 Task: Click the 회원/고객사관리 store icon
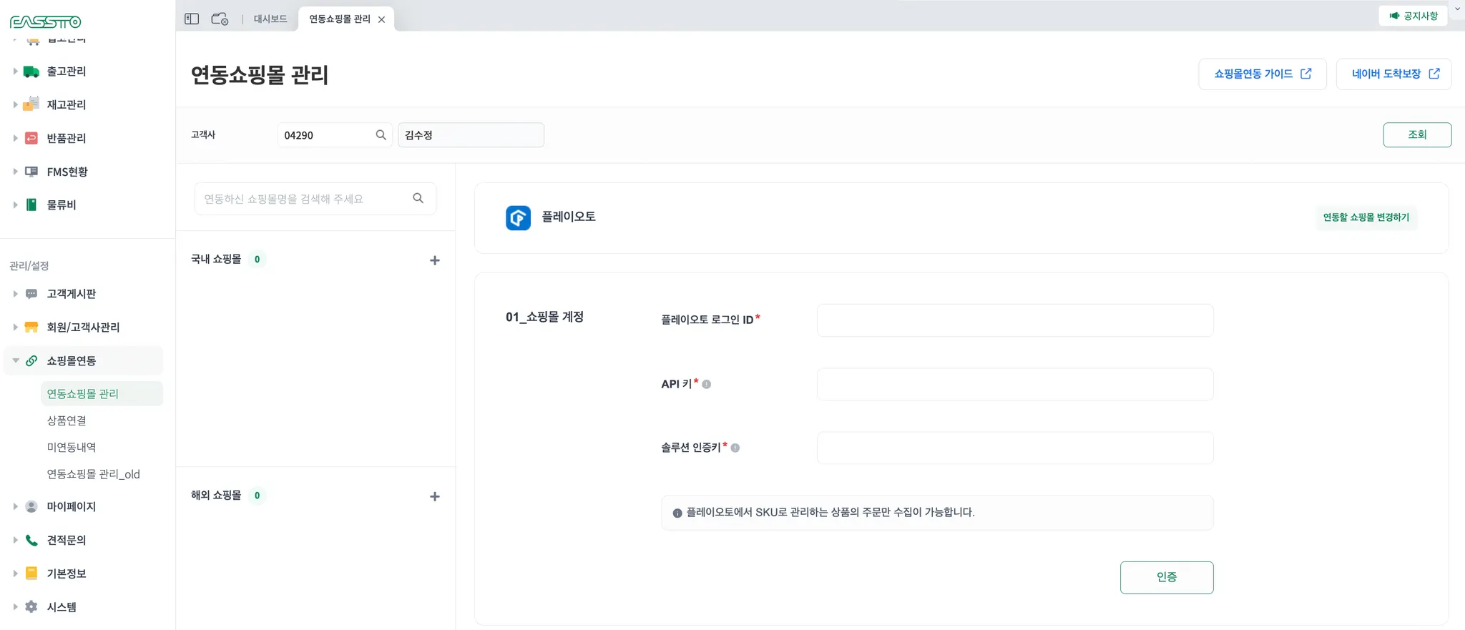pyautogui.click(x=31, y=327)
